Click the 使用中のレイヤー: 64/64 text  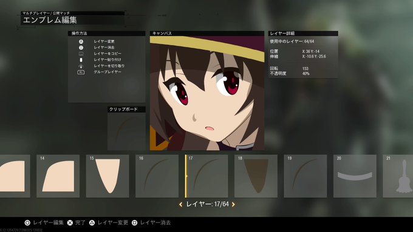pos(292,42)
